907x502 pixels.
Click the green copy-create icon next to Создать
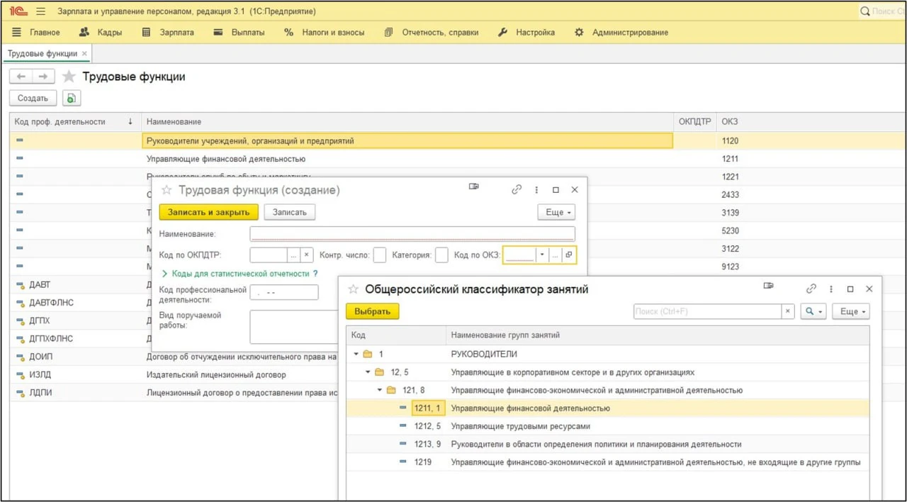[72, 99]
